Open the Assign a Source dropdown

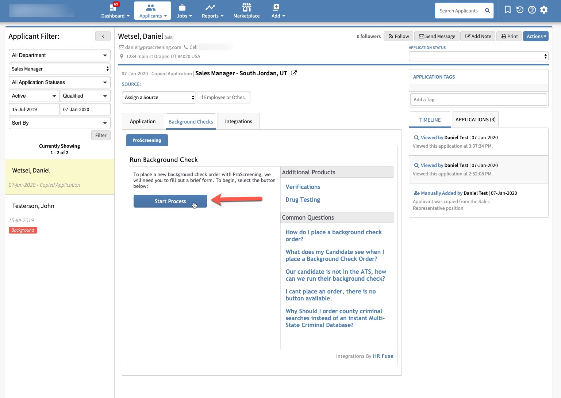click(x=159, y=98)
